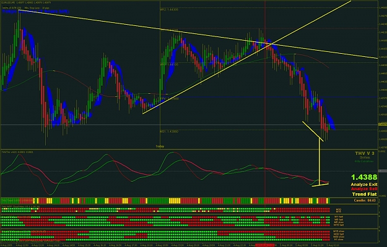The height and width of the screenshot is (247, 387).
Task: Click the M5 slow row label
Action: [339, 222]
